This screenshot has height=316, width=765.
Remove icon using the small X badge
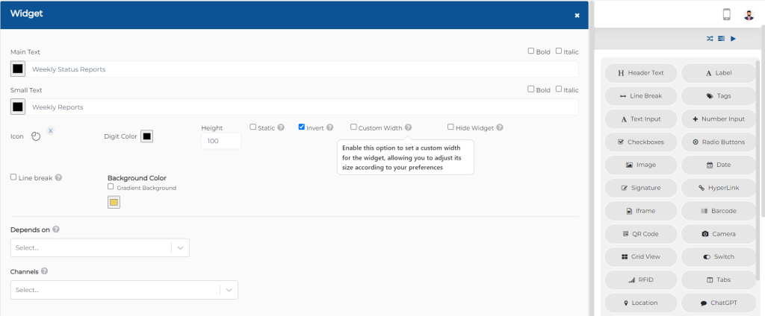[51, 131]
